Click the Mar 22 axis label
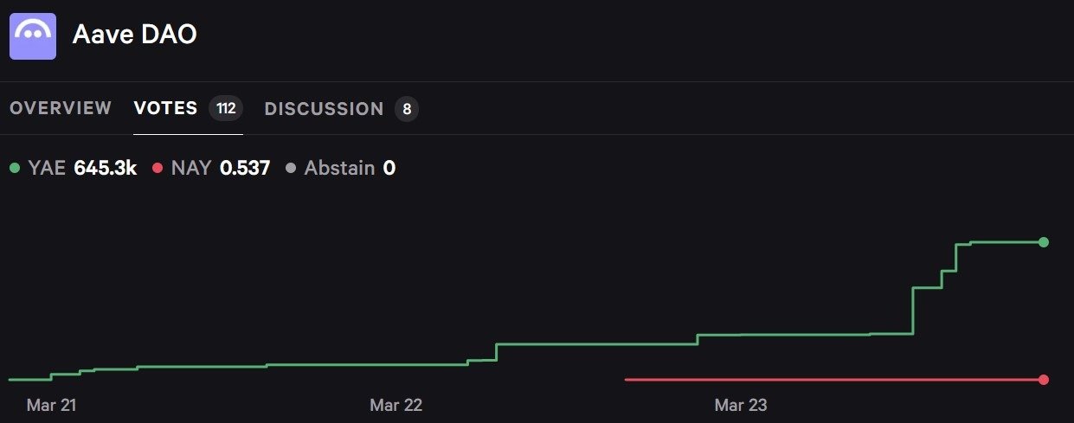The image size is (1074, 423). tap(396, 405)
